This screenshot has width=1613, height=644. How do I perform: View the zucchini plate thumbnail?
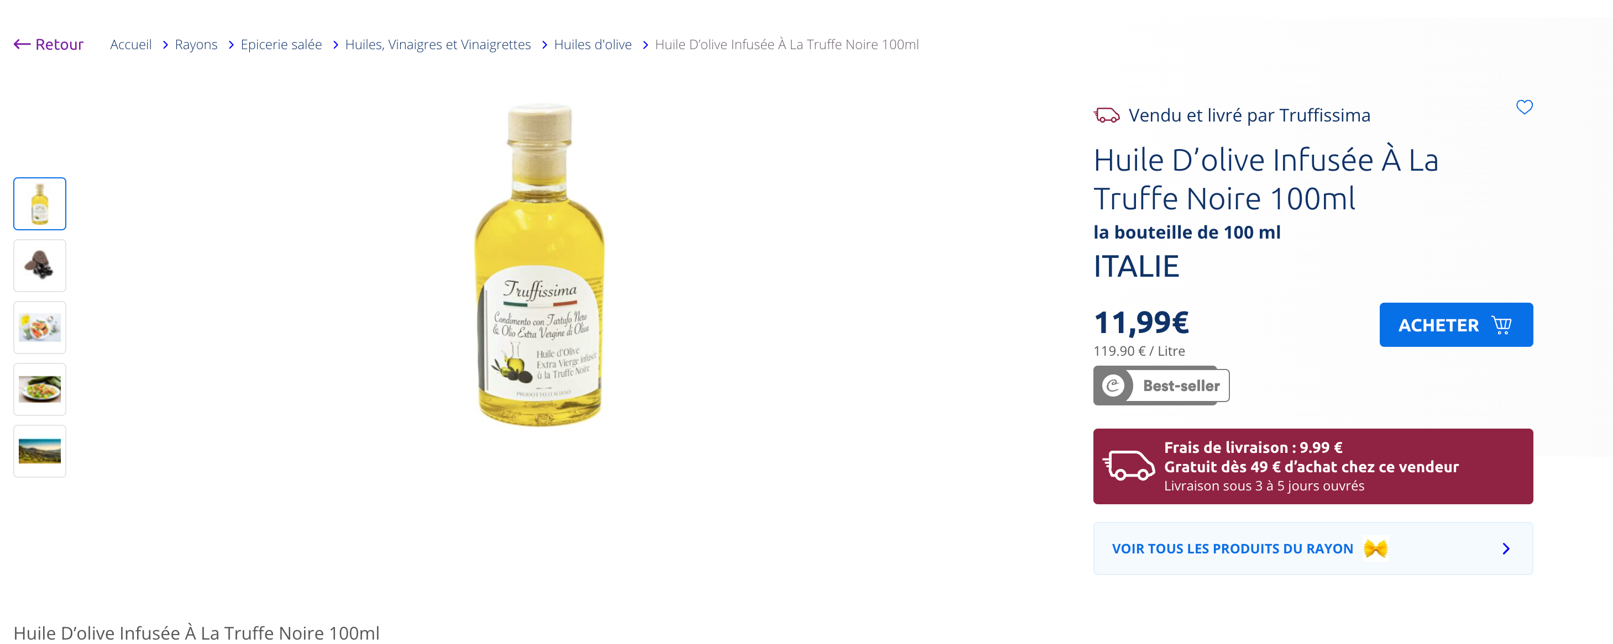tap(39, 389)
